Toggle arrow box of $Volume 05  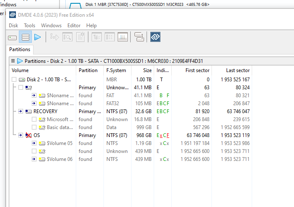(x=34, y=143)
